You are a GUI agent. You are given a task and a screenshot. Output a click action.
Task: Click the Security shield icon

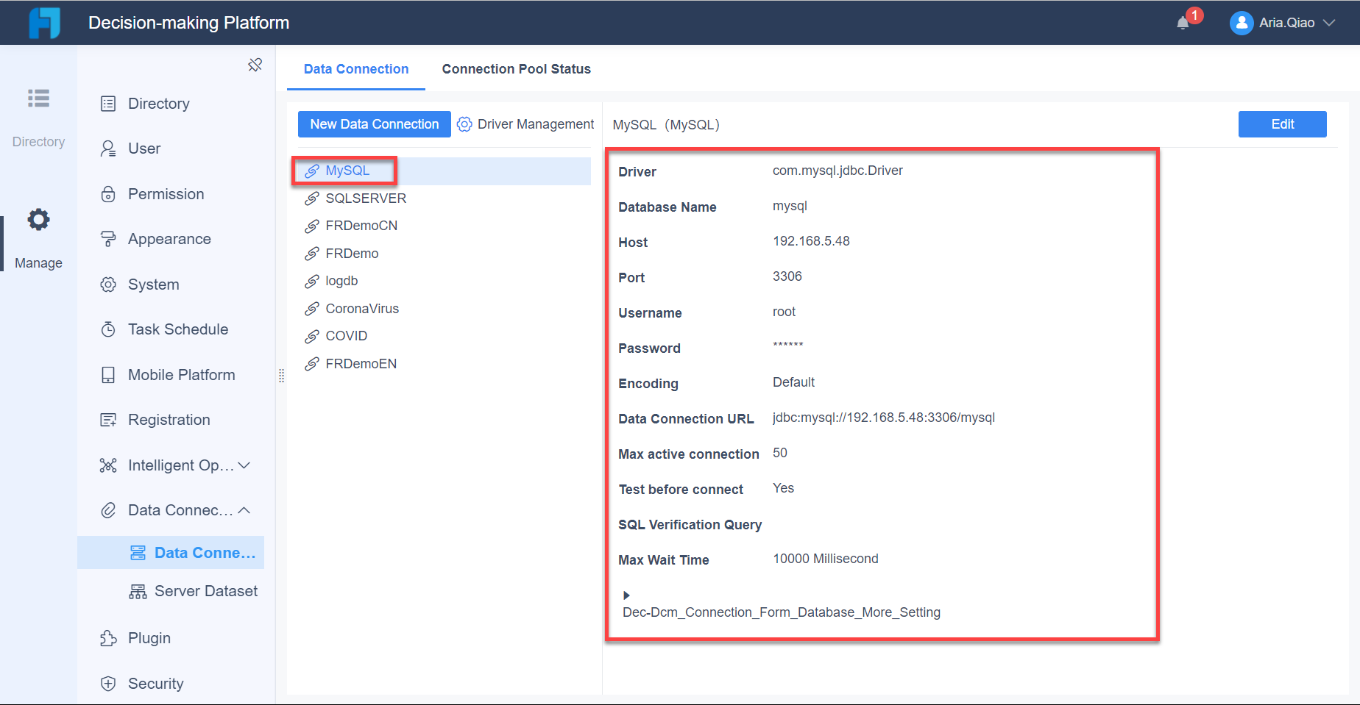108,684
